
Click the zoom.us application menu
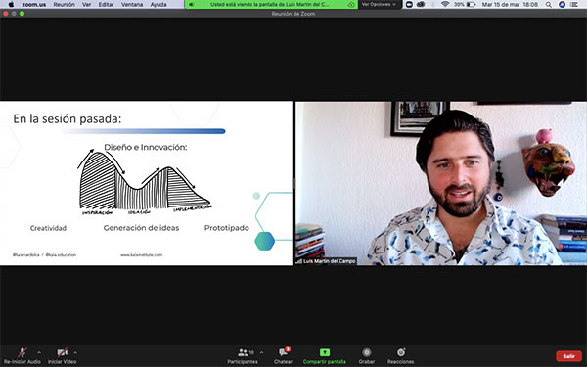tap(32, 5)
